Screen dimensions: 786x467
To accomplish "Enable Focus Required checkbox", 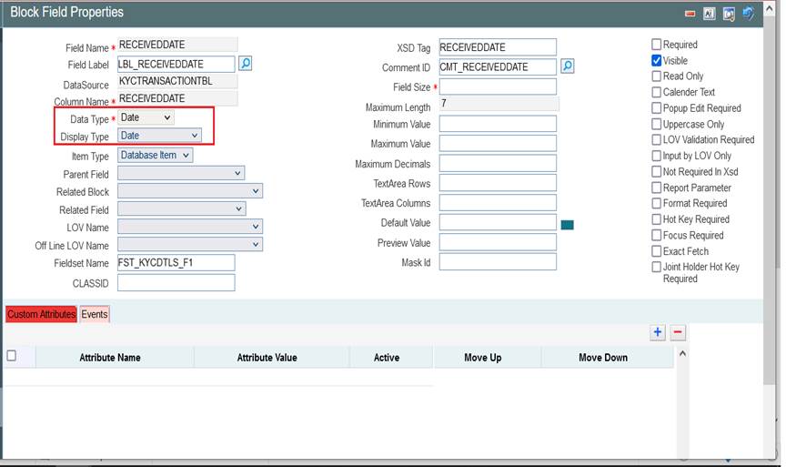I will (x=656, y=235).
